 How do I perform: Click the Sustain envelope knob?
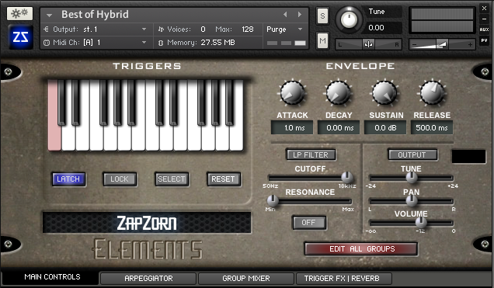click(384, 93)
